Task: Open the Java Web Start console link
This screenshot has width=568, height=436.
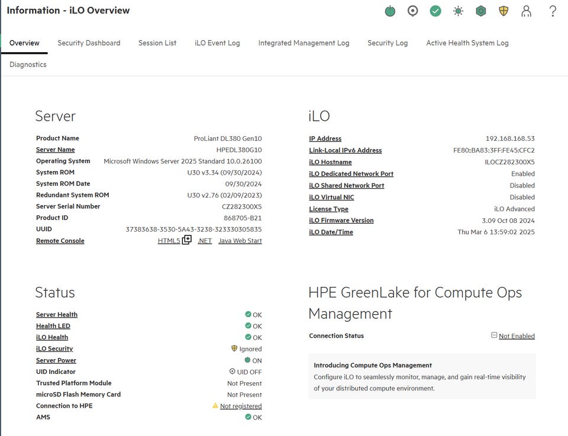Action: 240,241
